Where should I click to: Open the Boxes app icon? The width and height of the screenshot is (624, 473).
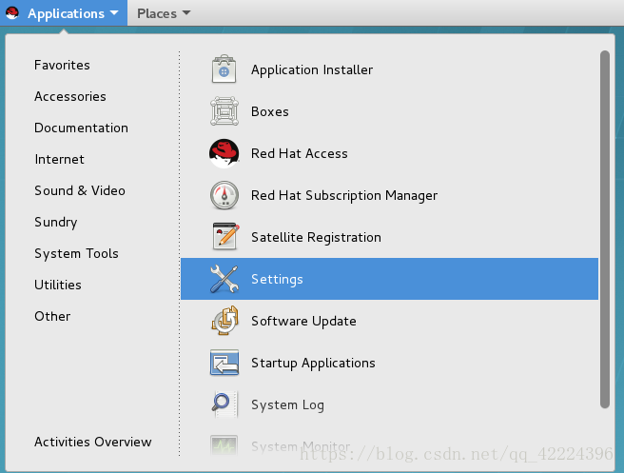224,112
